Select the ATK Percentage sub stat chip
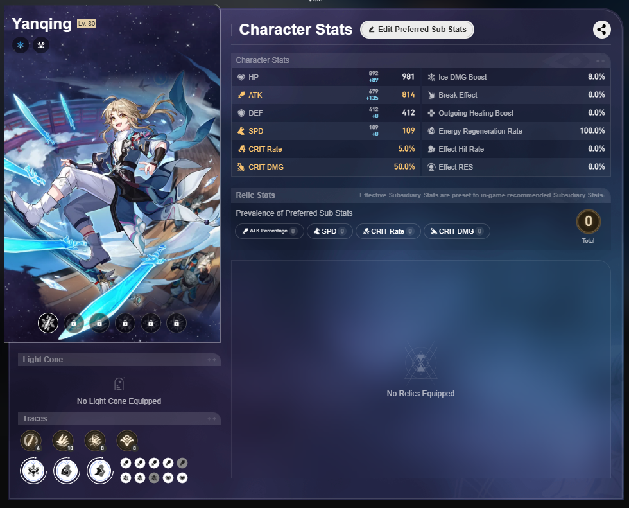629x508 pixels. tap(269, 231)
